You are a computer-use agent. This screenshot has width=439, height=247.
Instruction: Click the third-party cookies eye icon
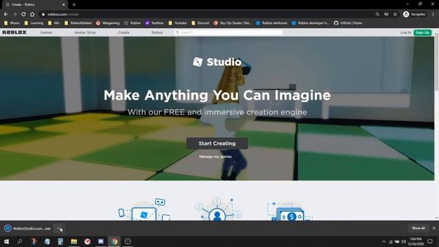coord(386,14)
